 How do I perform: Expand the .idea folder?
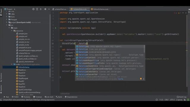tap(7, 14)
